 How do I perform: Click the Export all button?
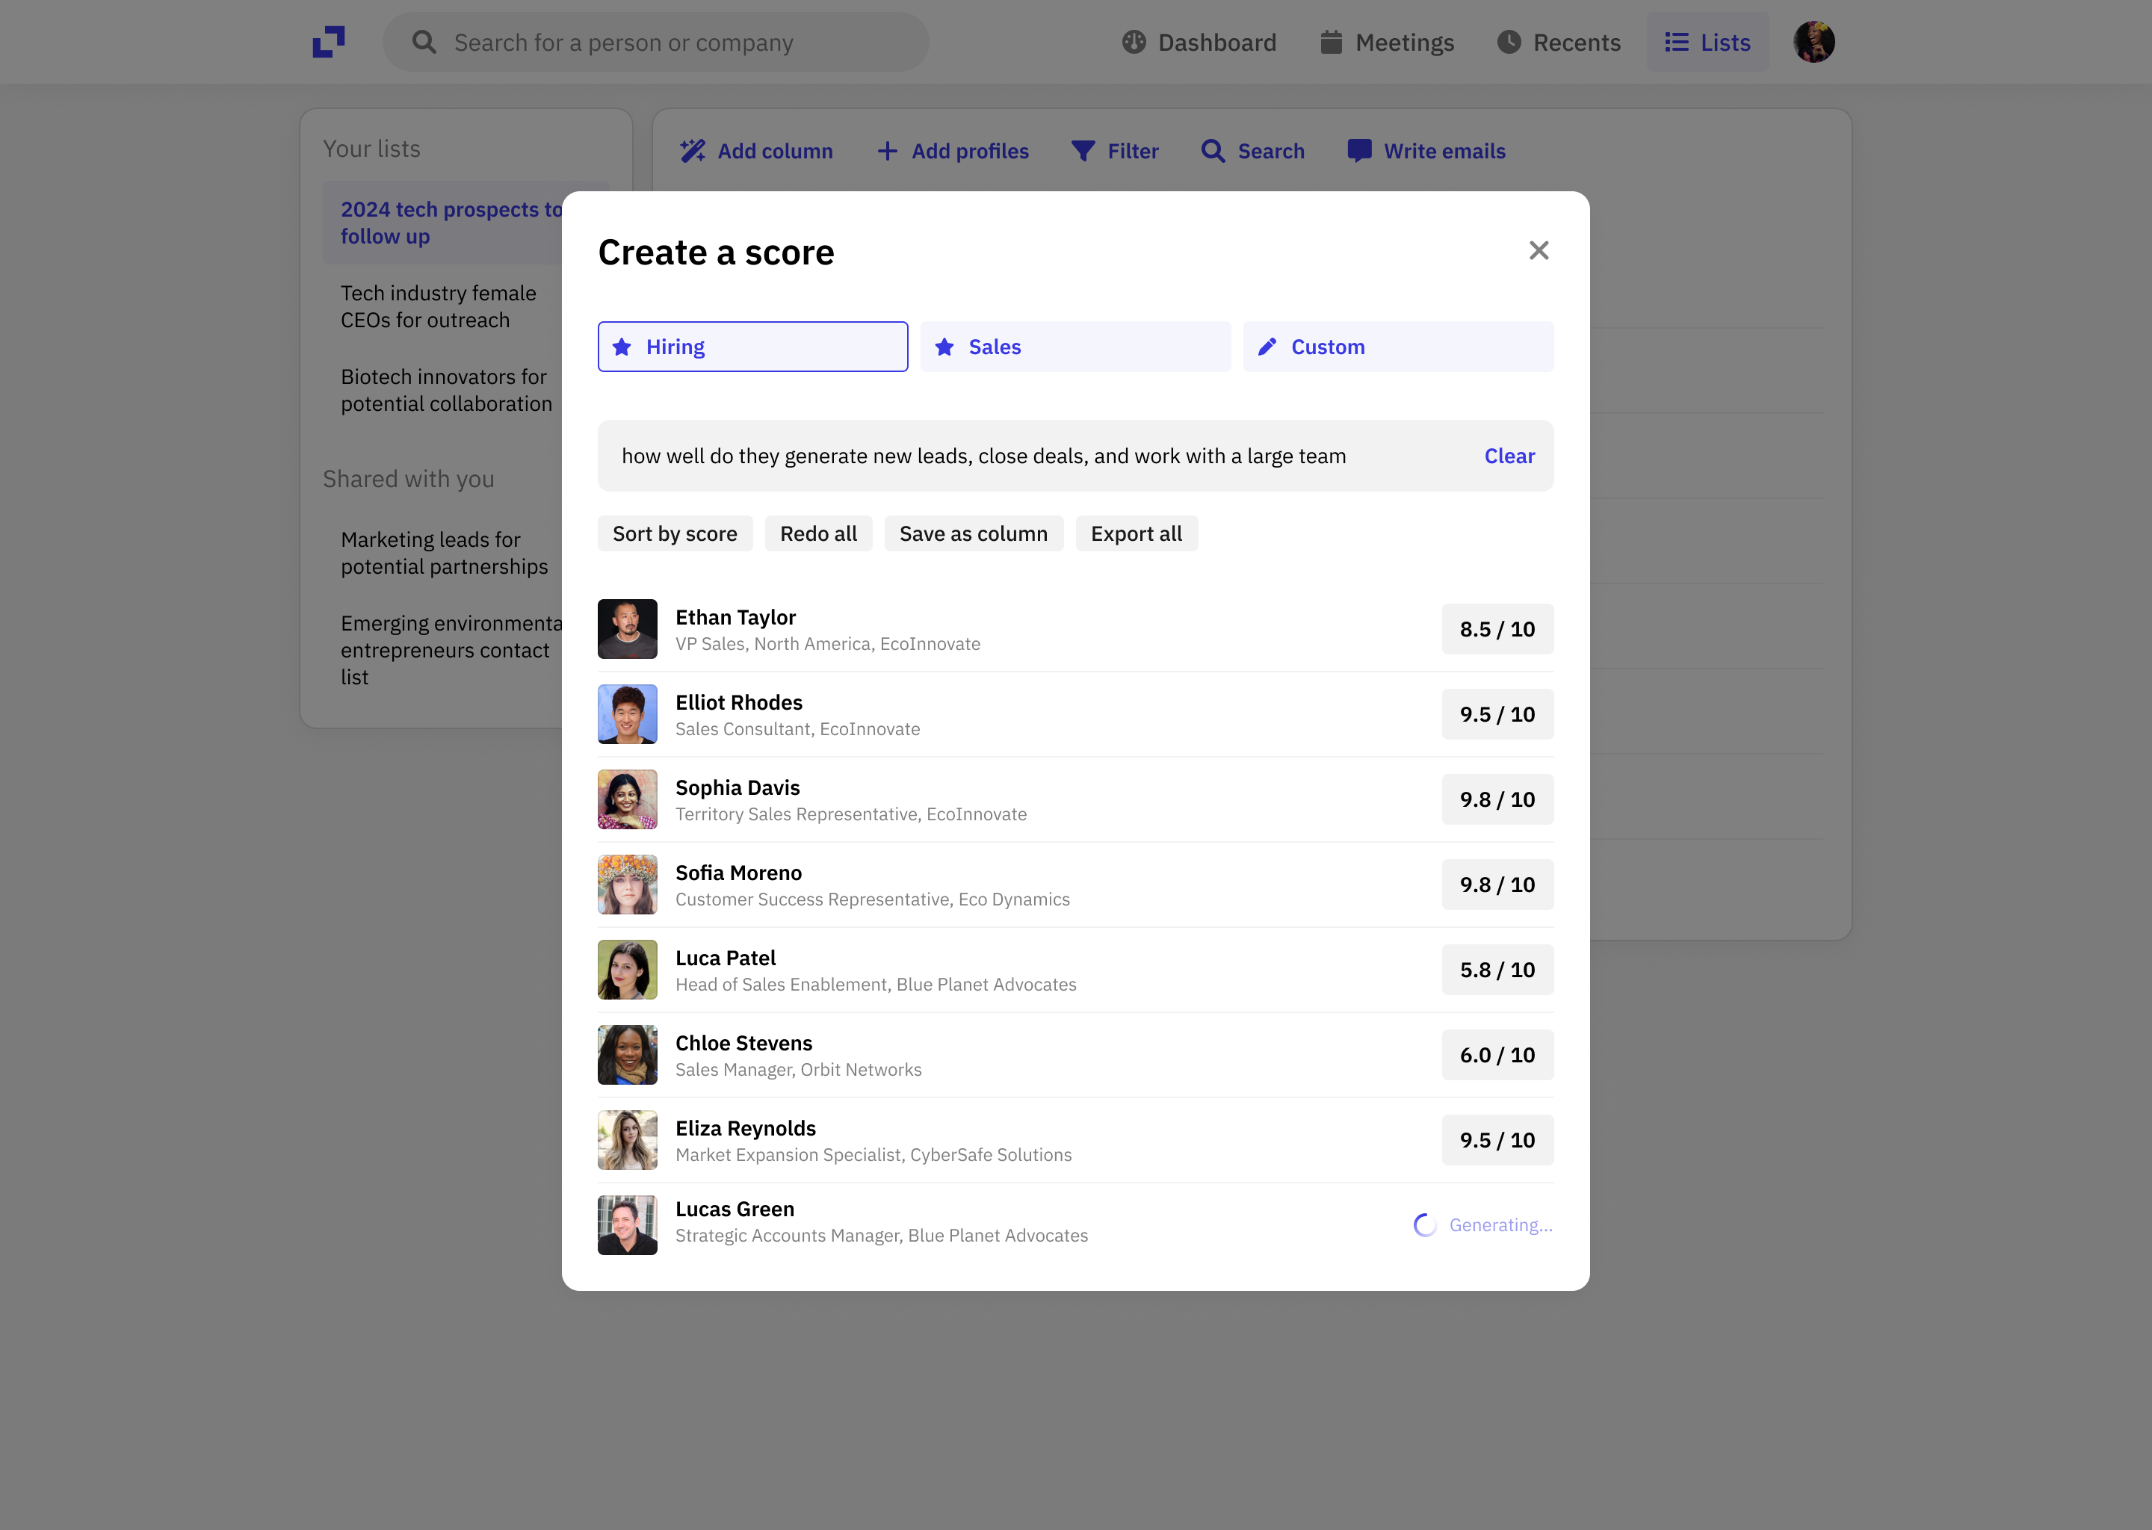click(x=1135, y=534)
